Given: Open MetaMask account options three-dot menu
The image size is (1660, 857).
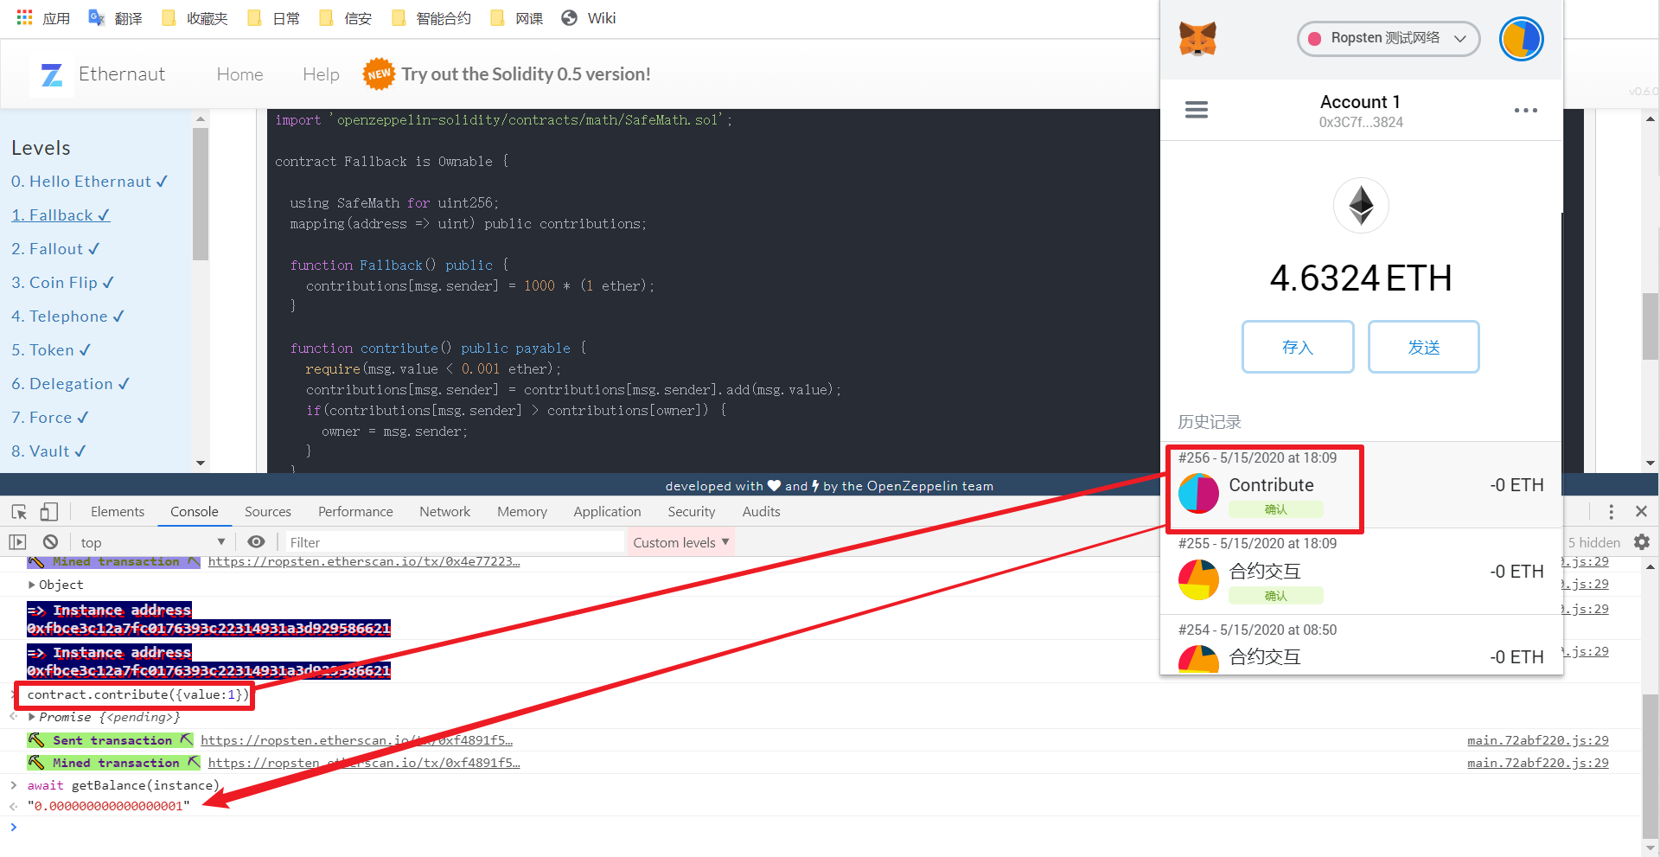Looking at the screenshot, I should pyautogui.click(x=1526, y=110).
